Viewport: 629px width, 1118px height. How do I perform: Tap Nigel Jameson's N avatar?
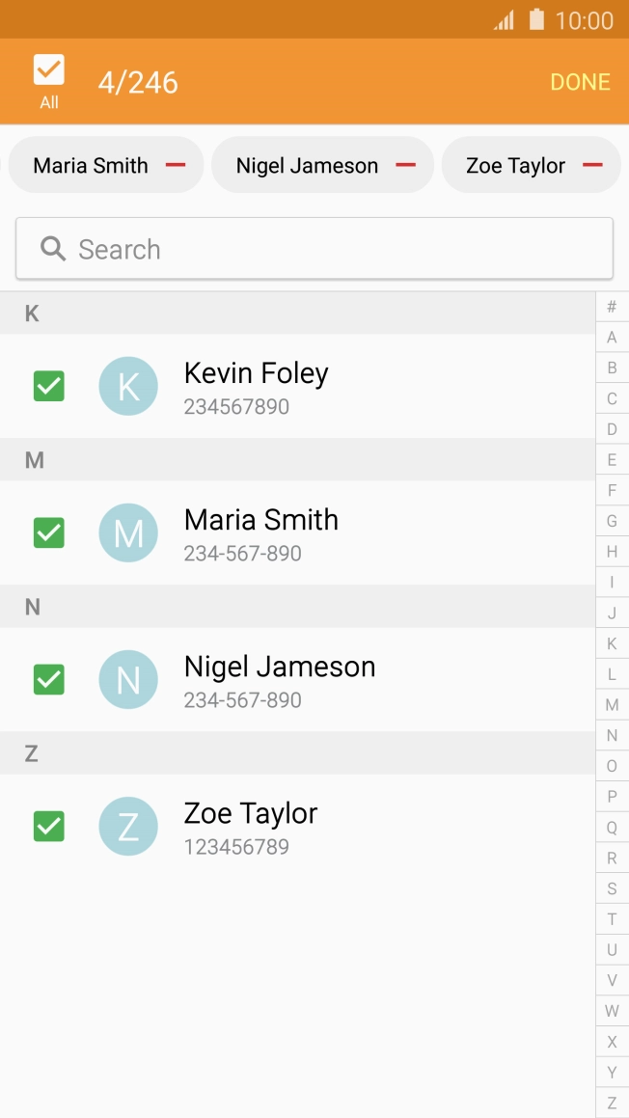coord(128,680)
